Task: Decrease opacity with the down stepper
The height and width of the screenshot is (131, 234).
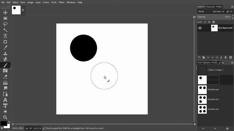Action: (x=232, y=18)
